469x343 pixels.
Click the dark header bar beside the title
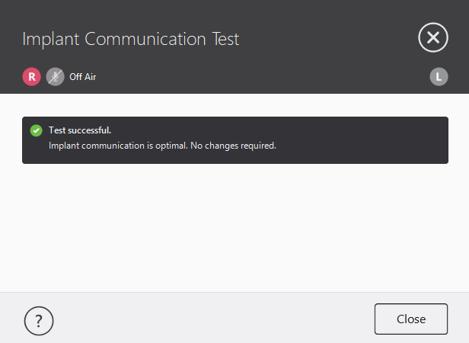(x=327, y=38)
